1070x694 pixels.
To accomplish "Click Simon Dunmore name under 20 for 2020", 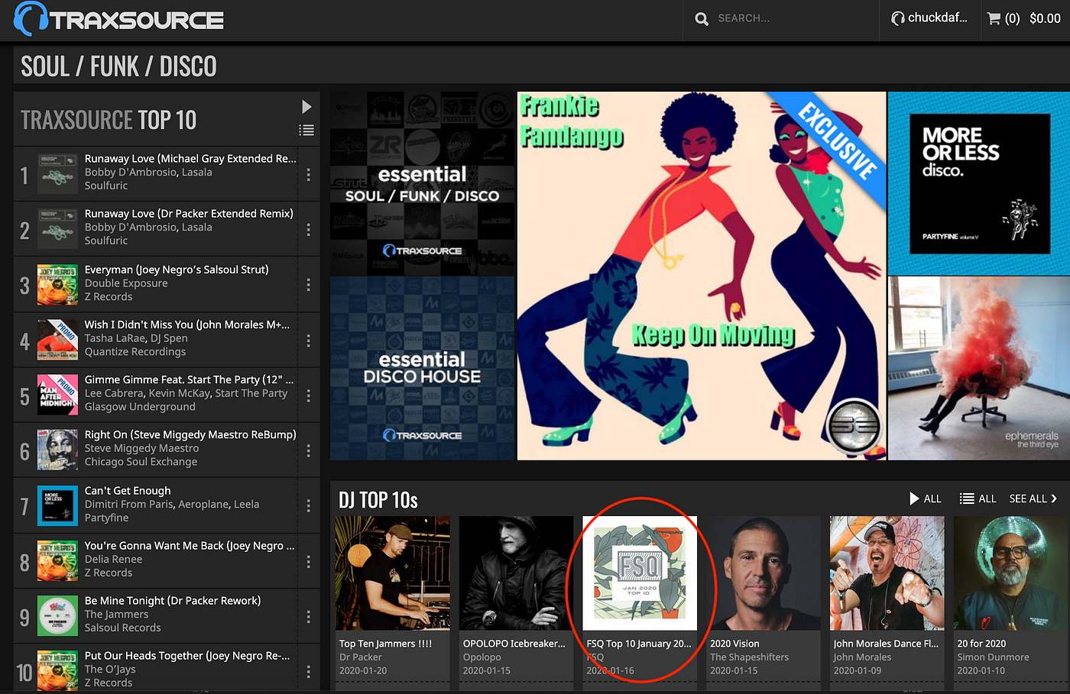I will pos(993,657).
